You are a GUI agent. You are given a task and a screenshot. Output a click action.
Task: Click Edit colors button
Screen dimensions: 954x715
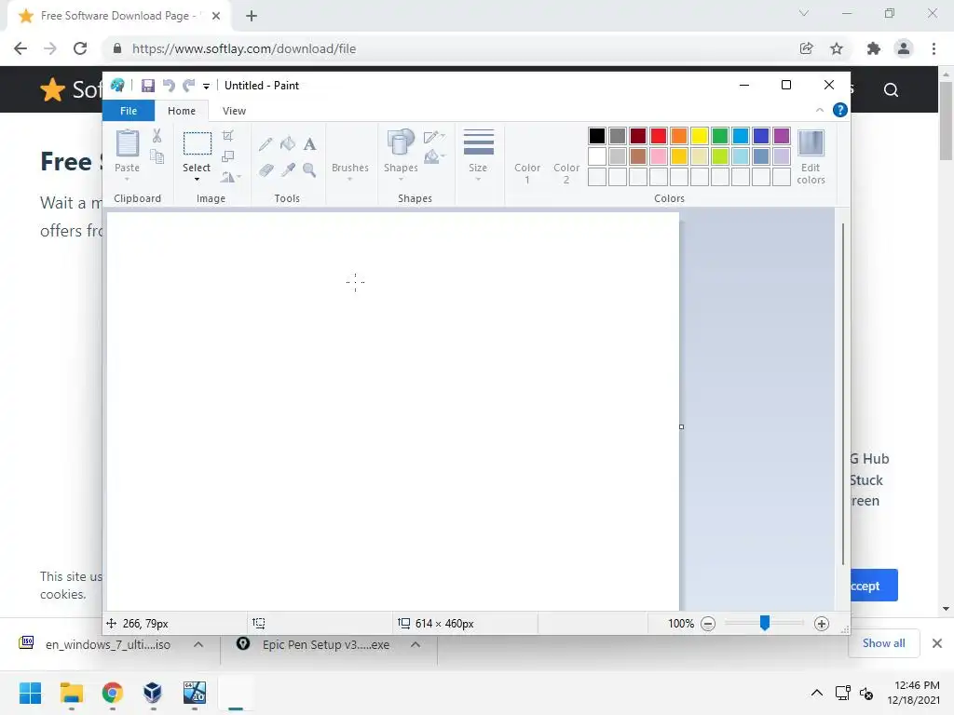click(811, 156)
